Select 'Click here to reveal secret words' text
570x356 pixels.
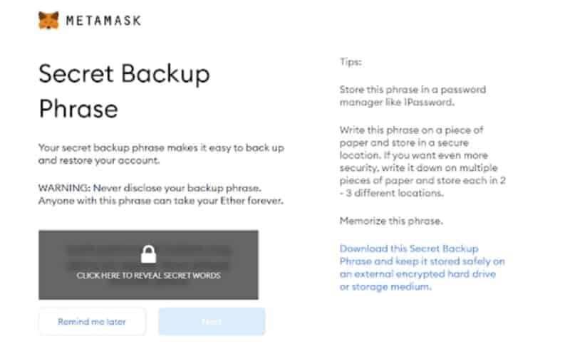pyautogui.click(x=148, y=276)
